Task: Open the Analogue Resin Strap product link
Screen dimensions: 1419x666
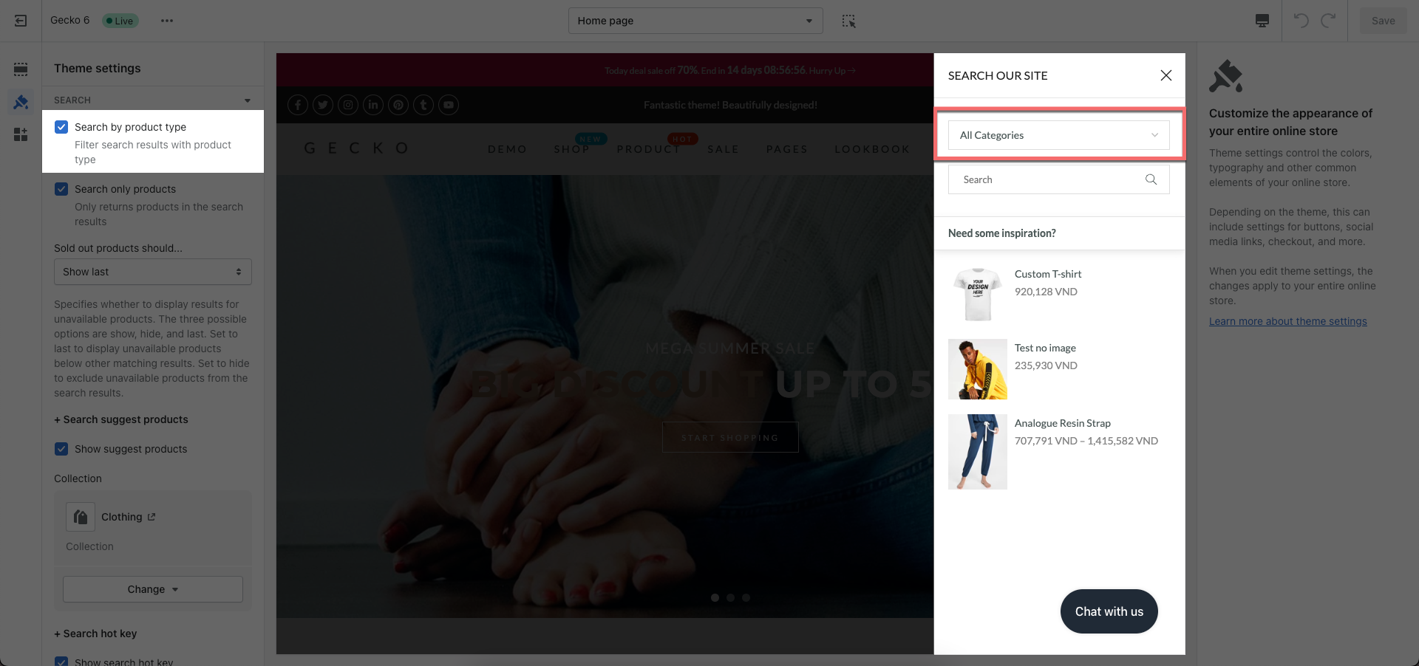Action: coord(1063,423)
